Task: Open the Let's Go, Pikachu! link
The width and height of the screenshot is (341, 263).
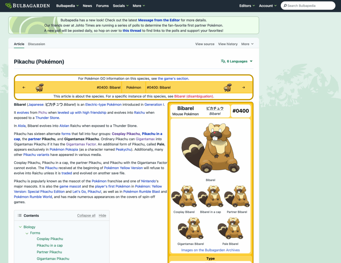Action: click(x=87, y=191)
